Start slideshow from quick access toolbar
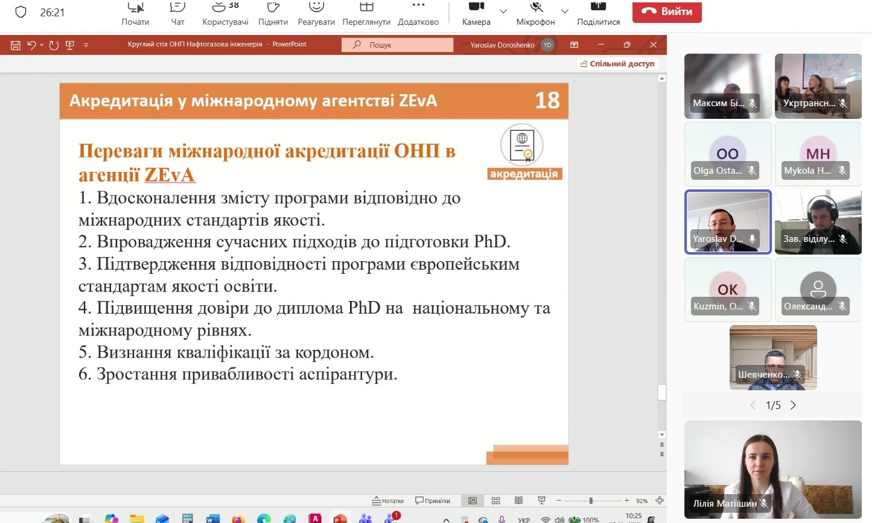This screenshot has height=523, width=872. (69, 45)
